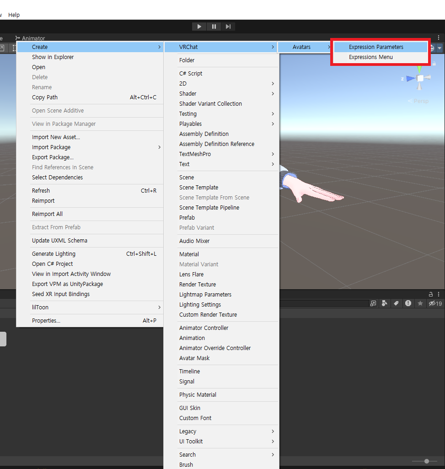Expand the UI Toolkit submenu

222,442
